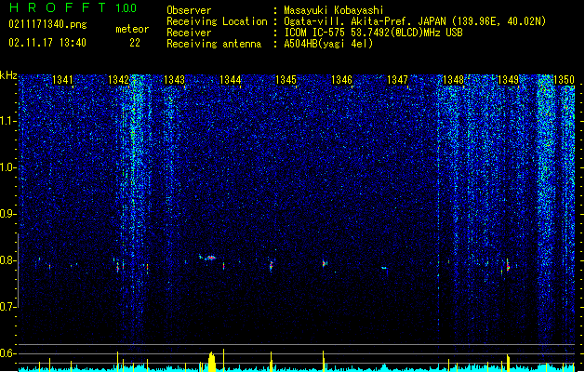This screenshot has width=585, height=372.
Task: Click the 1347 time marker
Action: click(397, 80)
